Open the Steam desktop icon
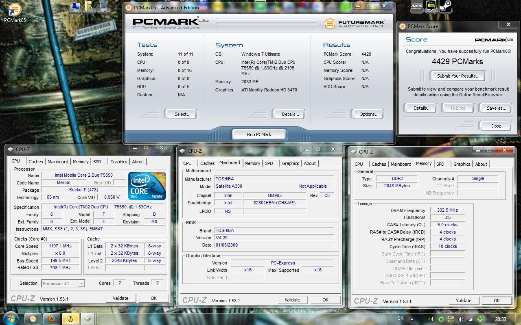The image size is (521, 325). [445, 6]
